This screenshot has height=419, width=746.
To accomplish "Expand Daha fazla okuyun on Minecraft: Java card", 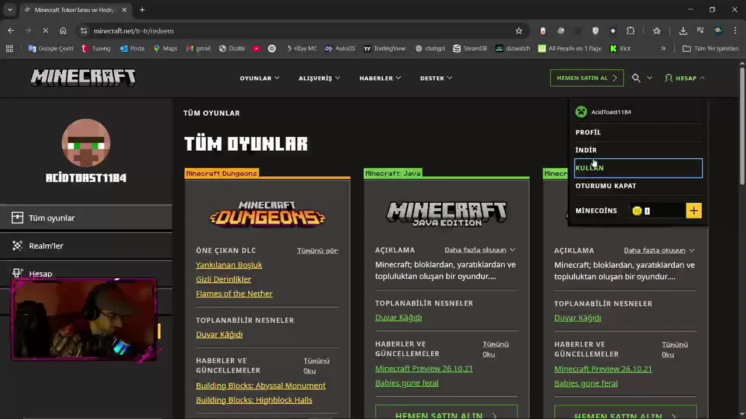I will [x=480, y=250].
